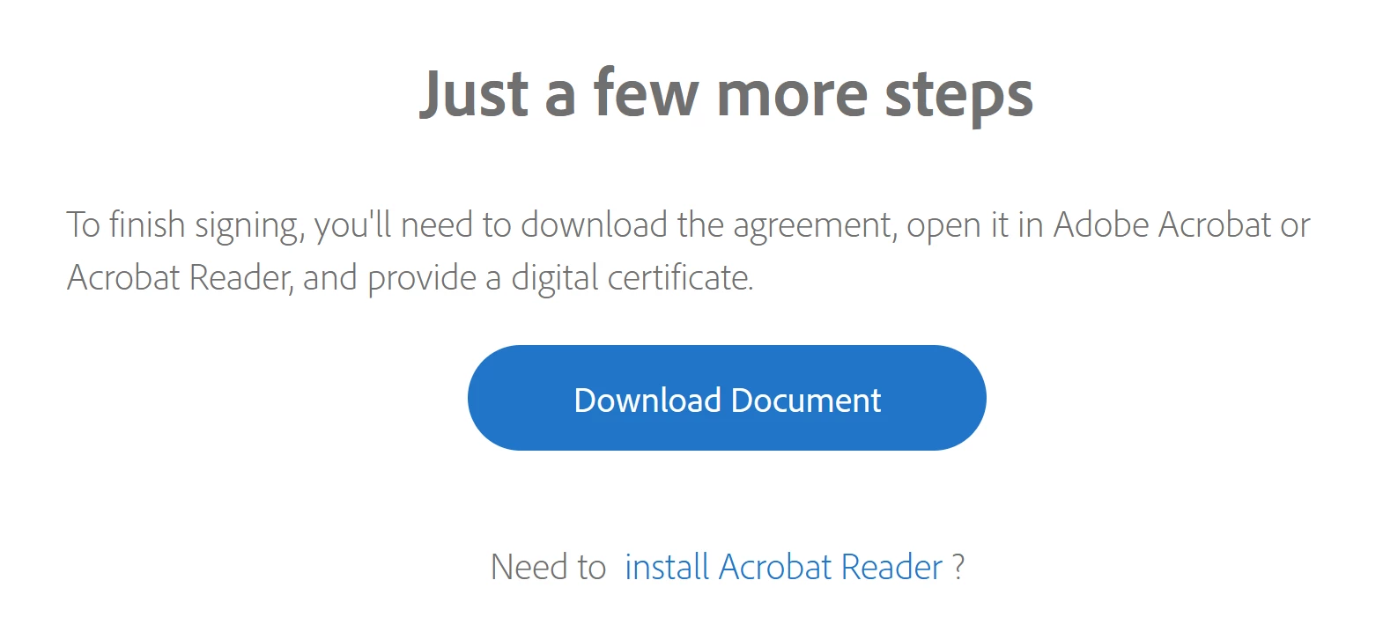Click the 'Need to' label text
Viewport: 1383px width, 617px height.
[x=548, y=567]
